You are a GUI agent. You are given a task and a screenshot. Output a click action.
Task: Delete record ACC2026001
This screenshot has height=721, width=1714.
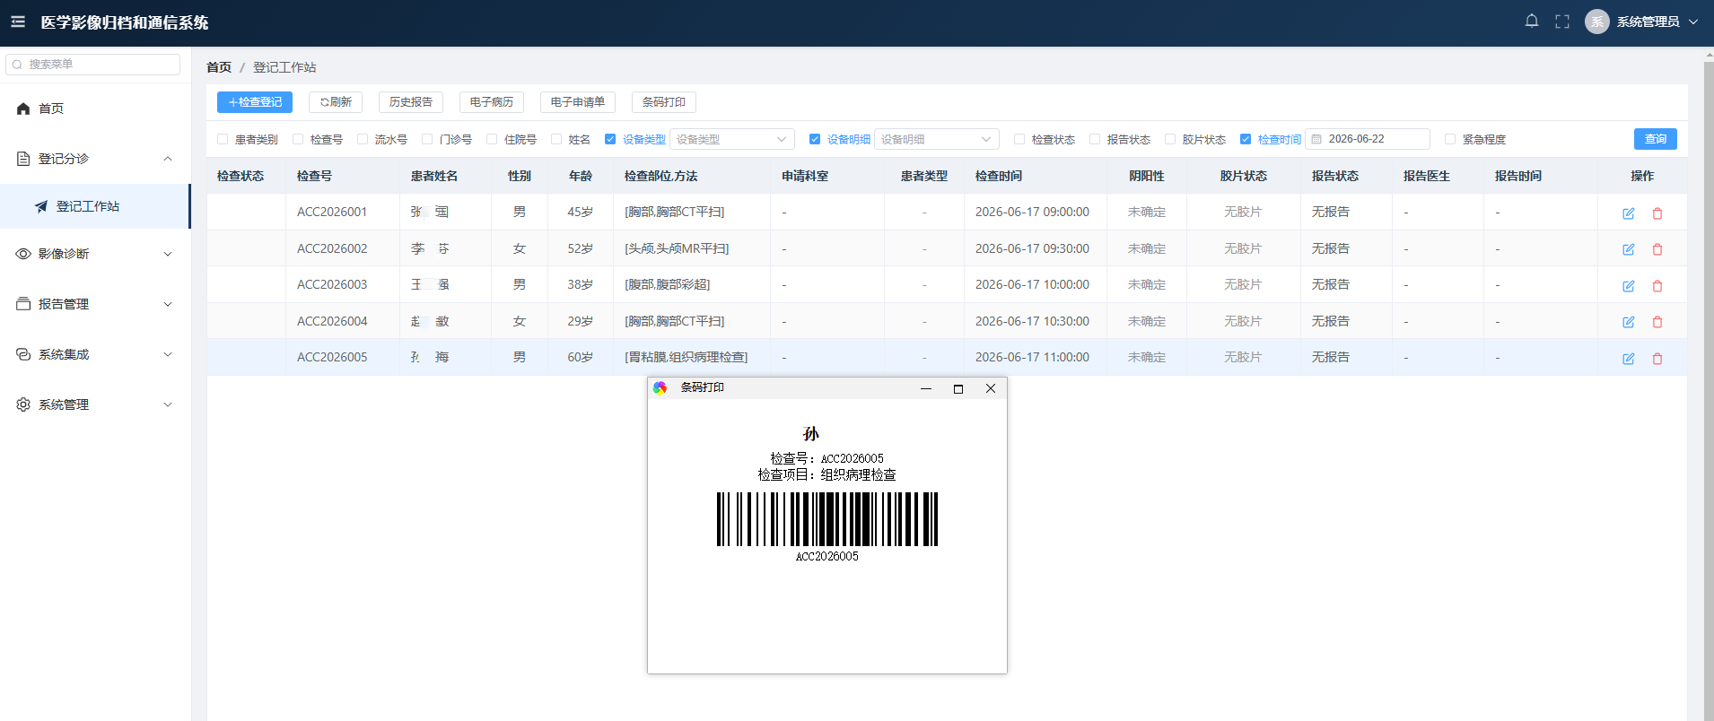[1657, 213]
